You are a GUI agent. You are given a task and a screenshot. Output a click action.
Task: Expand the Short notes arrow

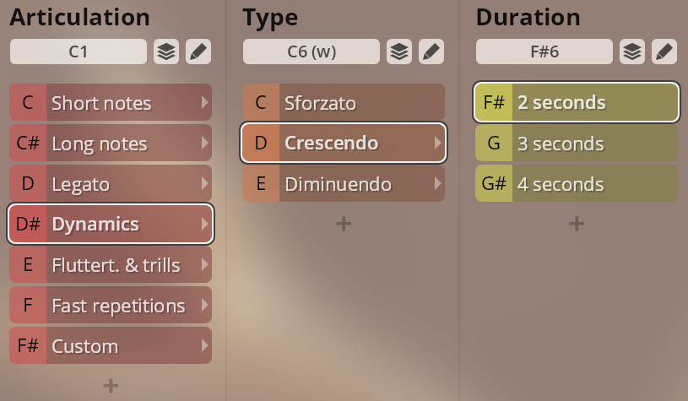click(x=203, y=103)
